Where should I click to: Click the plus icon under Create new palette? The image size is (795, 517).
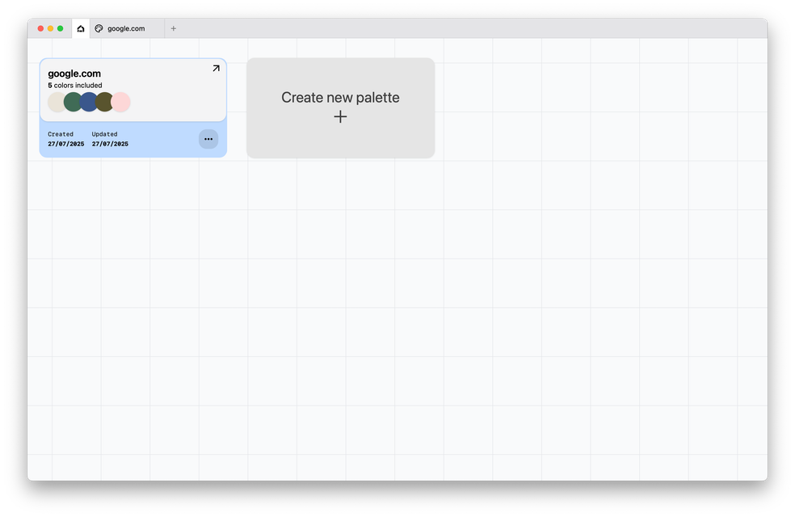click(340, 117)
